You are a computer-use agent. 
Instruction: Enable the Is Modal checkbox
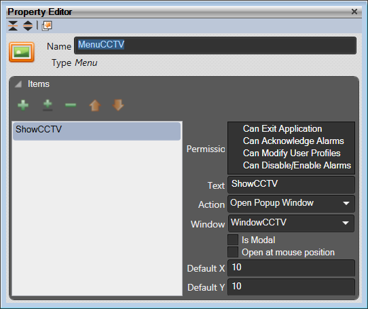[x=233, y=240]
